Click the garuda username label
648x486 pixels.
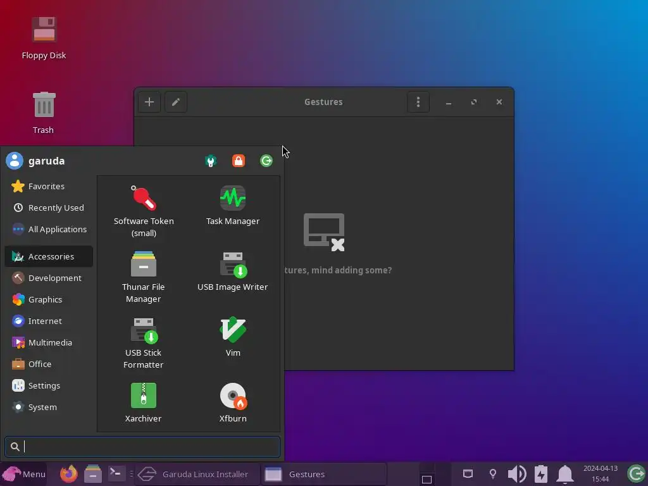pos(47,161)
